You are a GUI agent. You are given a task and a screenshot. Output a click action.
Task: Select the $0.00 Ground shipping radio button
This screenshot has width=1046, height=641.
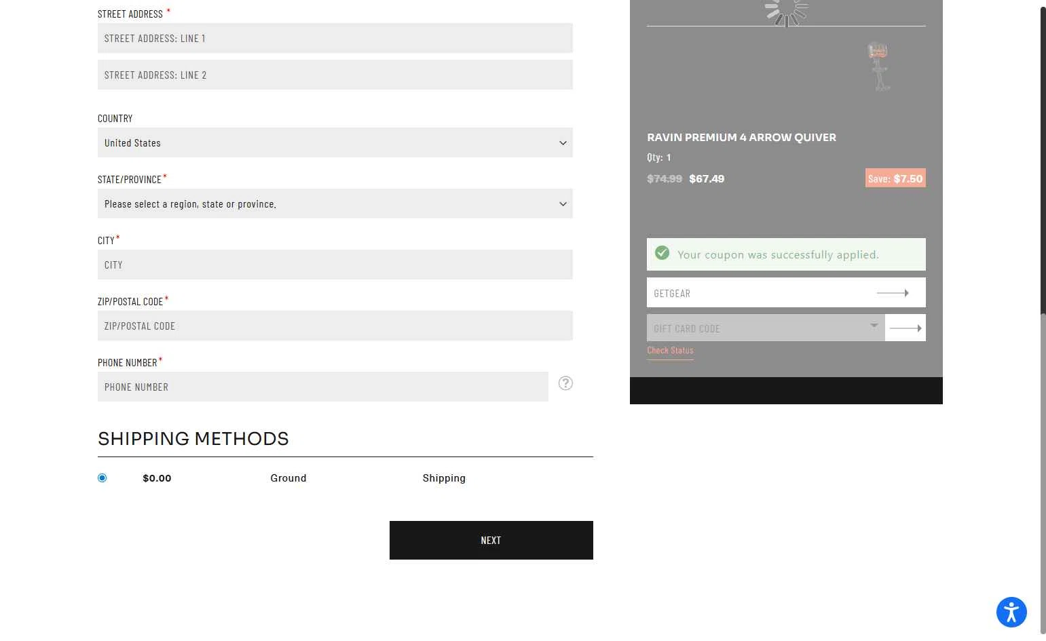(102, 478)
